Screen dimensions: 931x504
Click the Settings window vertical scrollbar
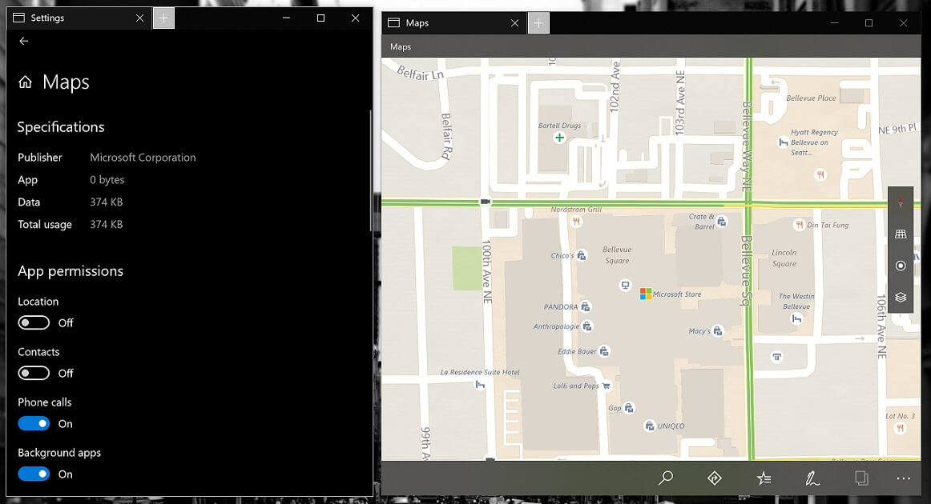370,170
